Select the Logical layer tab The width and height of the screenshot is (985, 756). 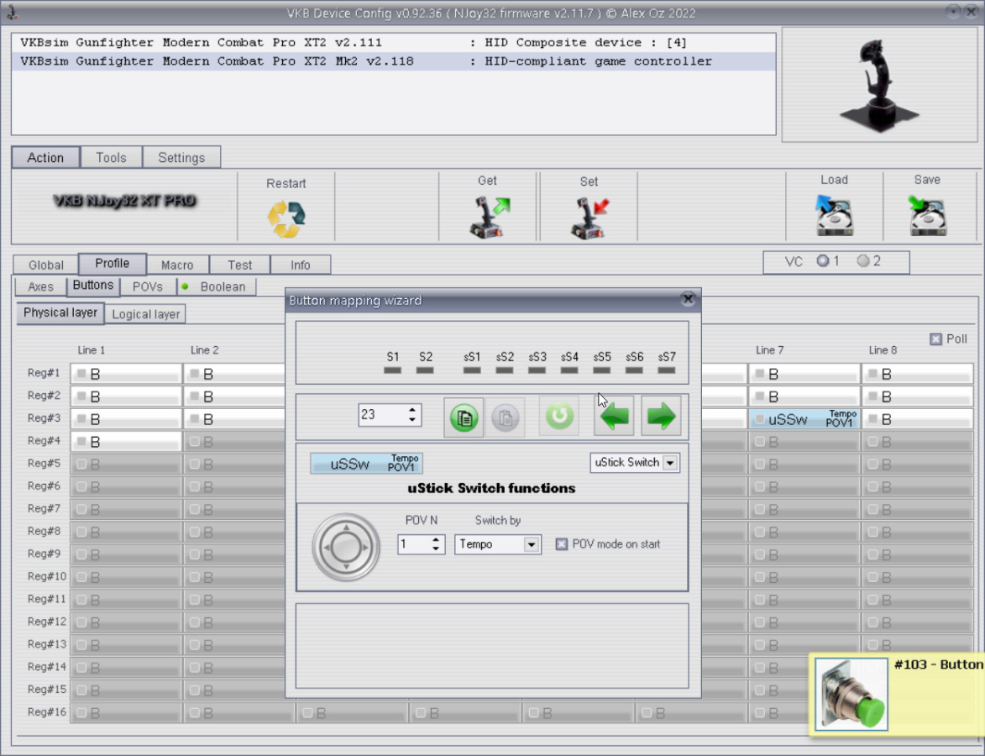pyautogui.click(x=146, y=314)
